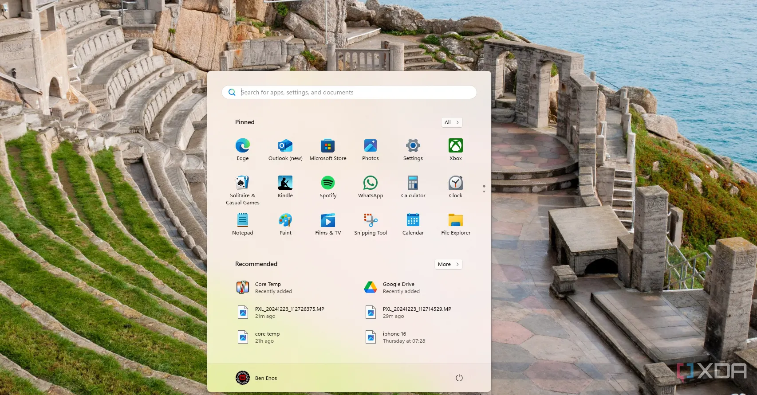Open the Paint app

(285, 224)
